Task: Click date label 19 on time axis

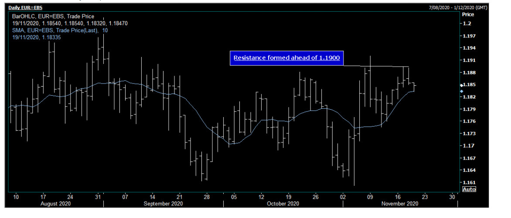Action: click(288, 197)
